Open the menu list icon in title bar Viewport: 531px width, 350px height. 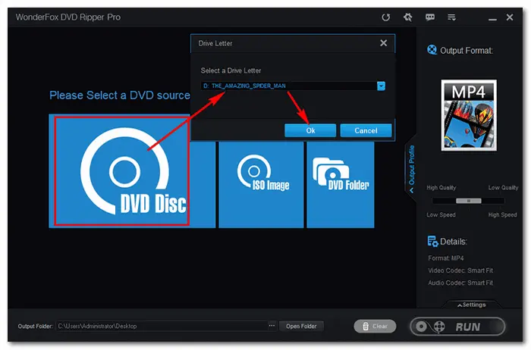click(451, 17)
